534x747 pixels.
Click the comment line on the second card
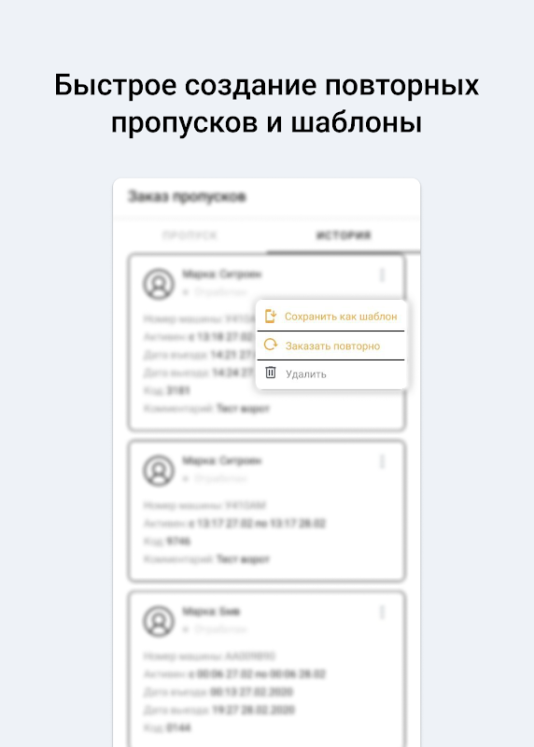coord(206,558)
